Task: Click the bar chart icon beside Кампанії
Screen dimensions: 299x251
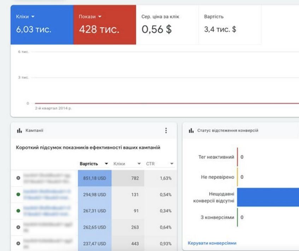Action: (x=19, y=130)
